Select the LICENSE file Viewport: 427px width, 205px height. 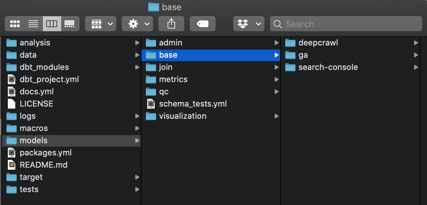(x=36, y=104)
